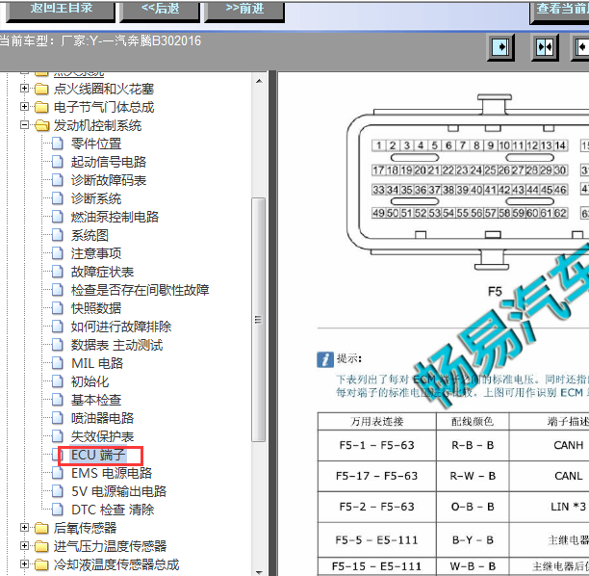
Task: Open the 检查是否存在间歇性故障 page
Action: pyautogui.click(x=141, y=290)
